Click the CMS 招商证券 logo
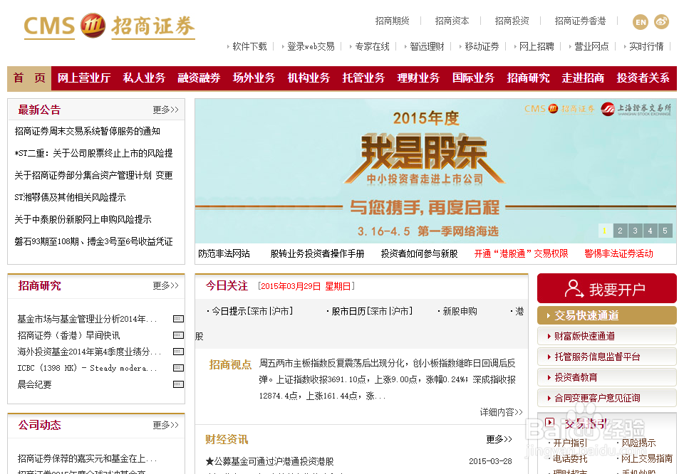The width and height of the screenshot is (684, 474). [x=109, y=26]
